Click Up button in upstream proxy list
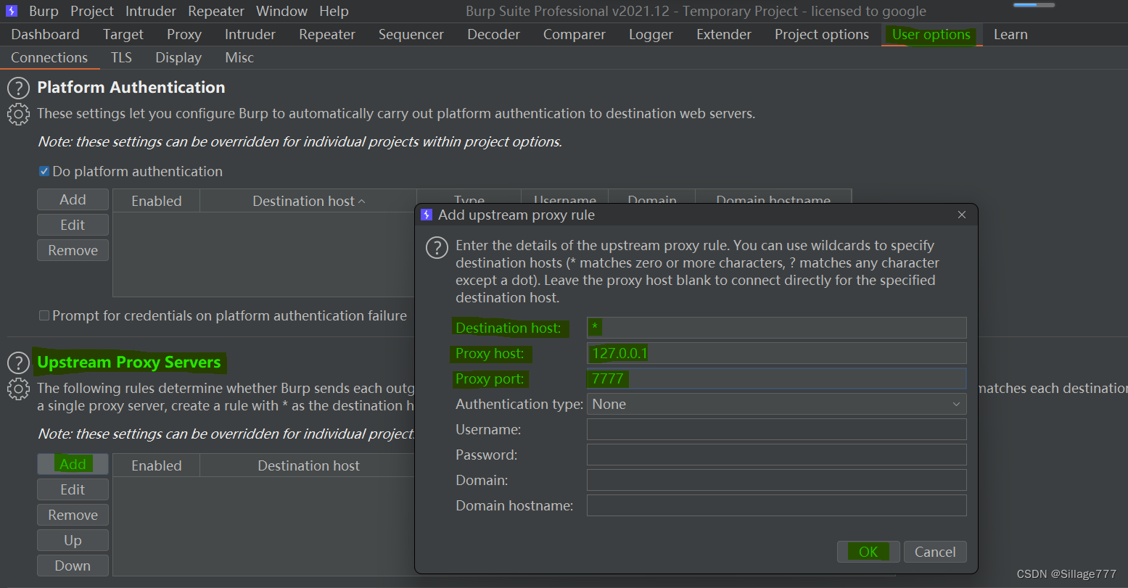 [73, 540]
